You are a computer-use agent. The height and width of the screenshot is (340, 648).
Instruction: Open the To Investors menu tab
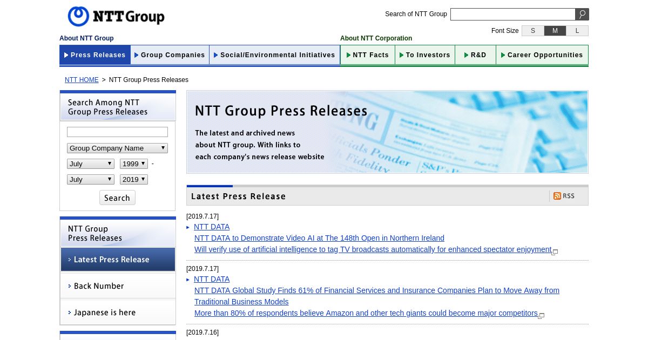425,55
